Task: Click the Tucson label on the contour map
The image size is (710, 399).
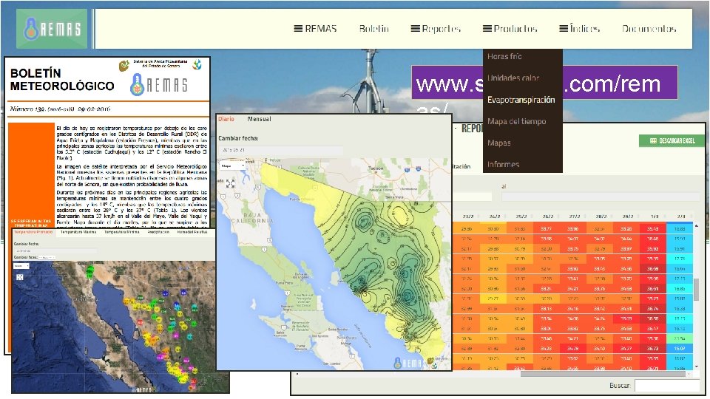Action: point(376,168)
